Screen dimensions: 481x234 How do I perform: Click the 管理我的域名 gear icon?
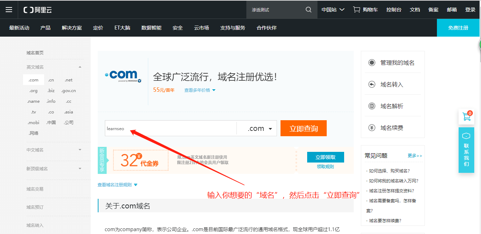372,63
